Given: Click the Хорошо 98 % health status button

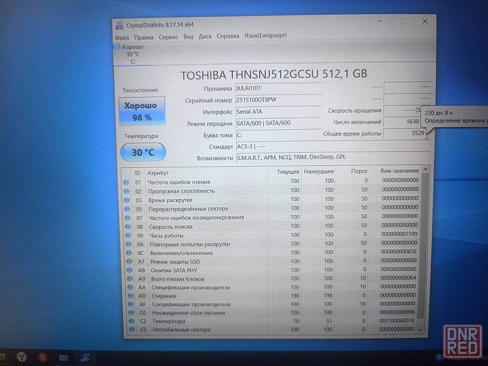Looking at the screenshot, I should tap(142, 111).
